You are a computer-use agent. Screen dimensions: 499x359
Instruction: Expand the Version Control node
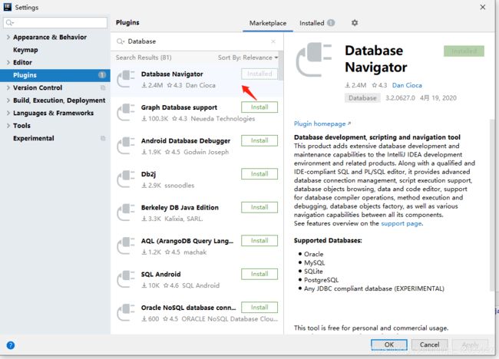click(x=8, y=87)
